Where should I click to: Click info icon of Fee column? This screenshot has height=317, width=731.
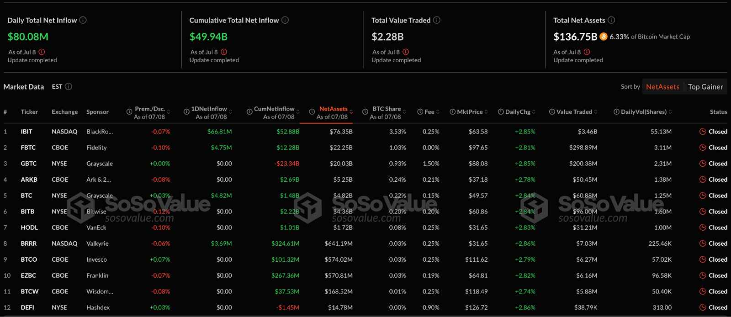420,112
